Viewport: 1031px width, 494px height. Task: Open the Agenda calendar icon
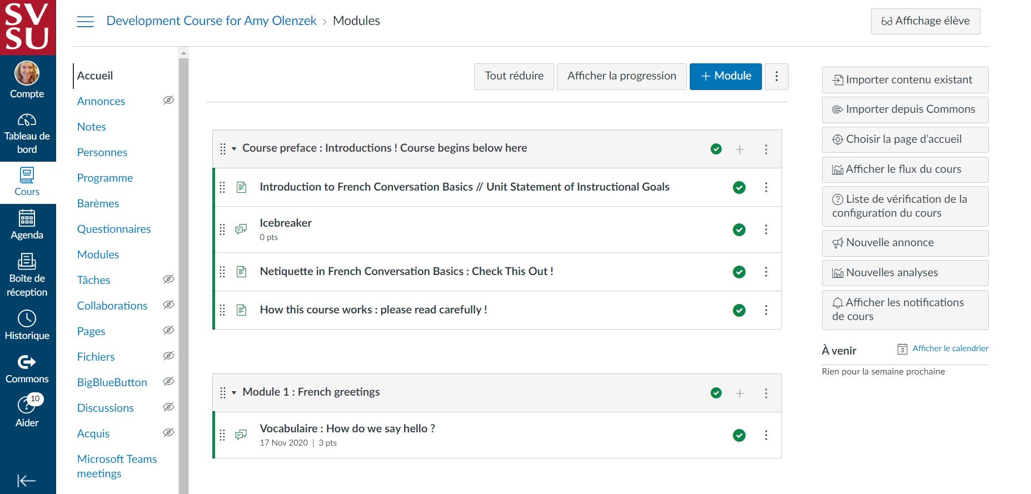coord(27,218)
